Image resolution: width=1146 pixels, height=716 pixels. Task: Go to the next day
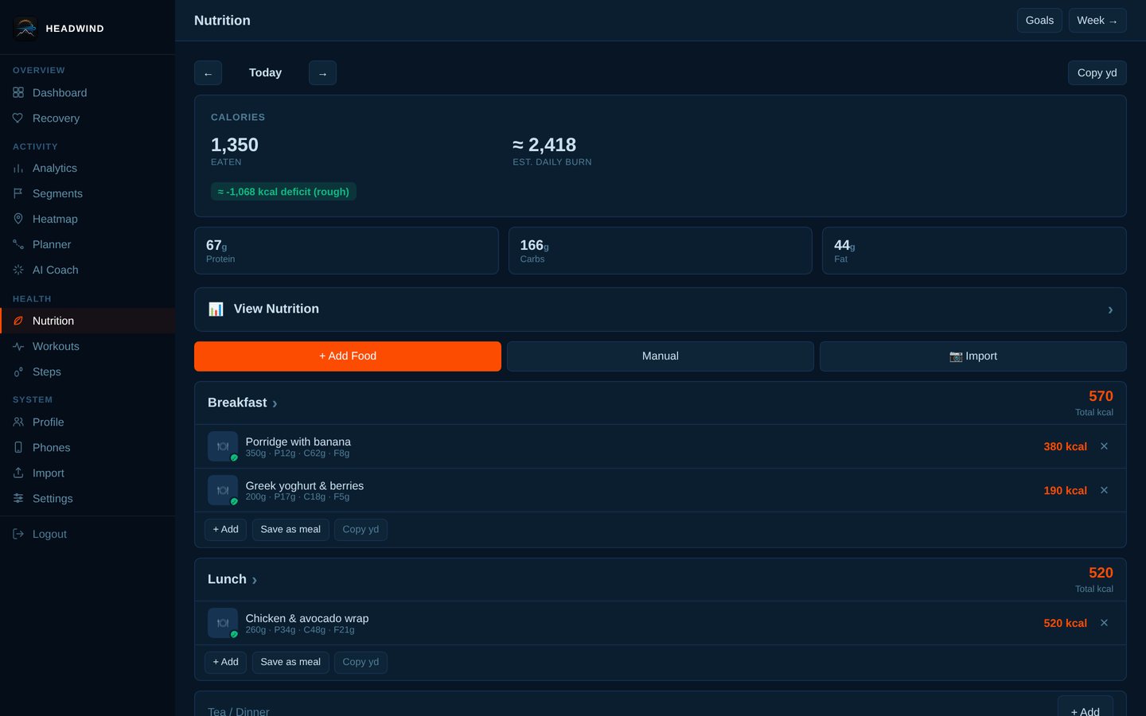tap(322, 73)
